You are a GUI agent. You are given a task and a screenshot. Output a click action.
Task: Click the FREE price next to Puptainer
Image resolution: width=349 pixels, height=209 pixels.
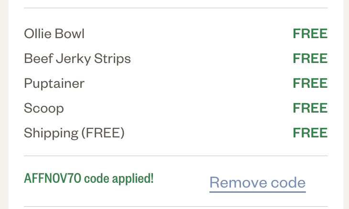pos(310,84)
